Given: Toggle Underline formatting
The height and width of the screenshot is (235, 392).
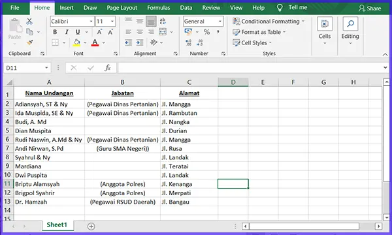Looking at the screenshot, I should 78,32.
